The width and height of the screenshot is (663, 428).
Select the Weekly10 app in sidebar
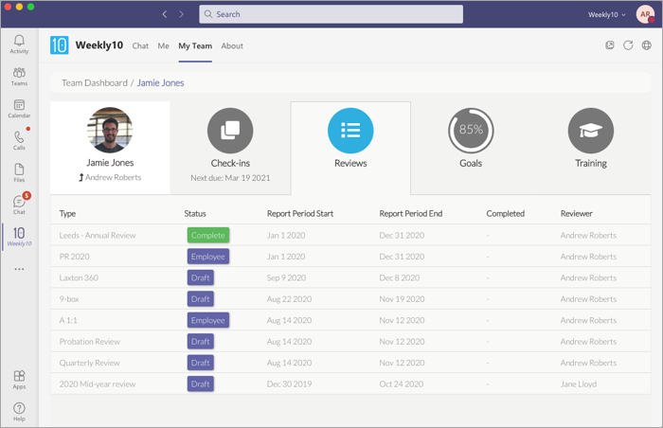tap(19, 237)
